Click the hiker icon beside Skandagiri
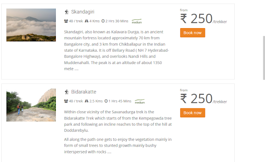Image resolution: width=265 pixels, height=162 pixels. tap(67, 12)
